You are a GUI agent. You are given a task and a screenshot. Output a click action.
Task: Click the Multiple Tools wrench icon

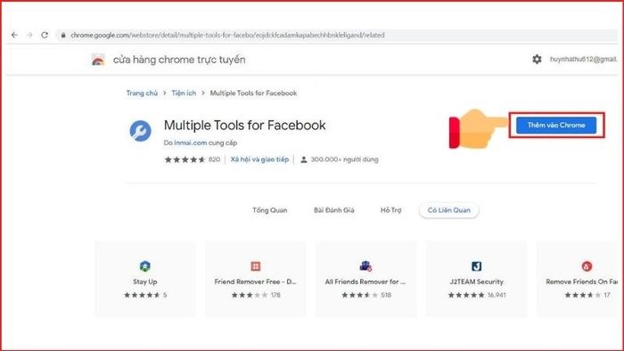click(141, 131)
